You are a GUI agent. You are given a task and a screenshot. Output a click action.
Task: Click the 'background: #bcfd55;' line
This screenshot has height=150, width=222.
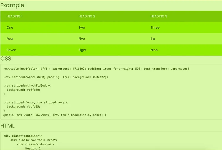[x=24, y=107]
